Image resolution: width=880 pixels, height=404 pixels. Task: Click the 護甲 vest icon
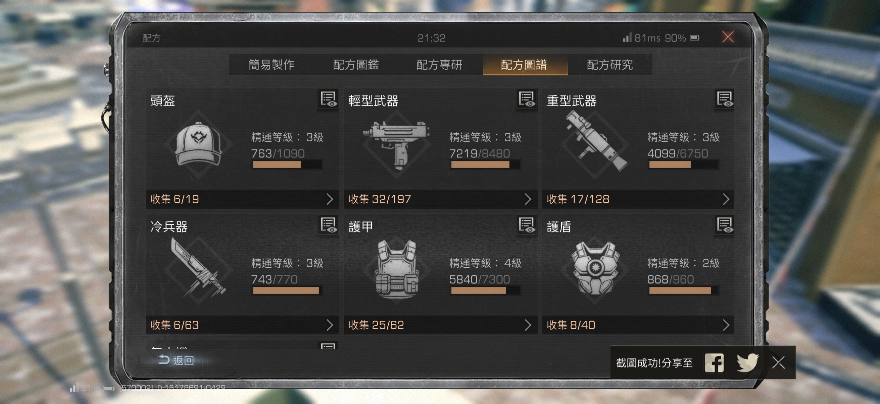[397, 269]
